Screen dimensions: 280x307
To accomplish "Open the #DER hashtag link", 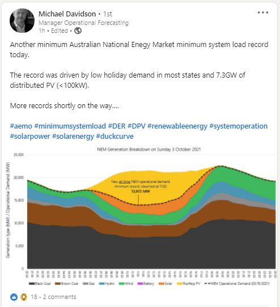I will pos(117,126).
